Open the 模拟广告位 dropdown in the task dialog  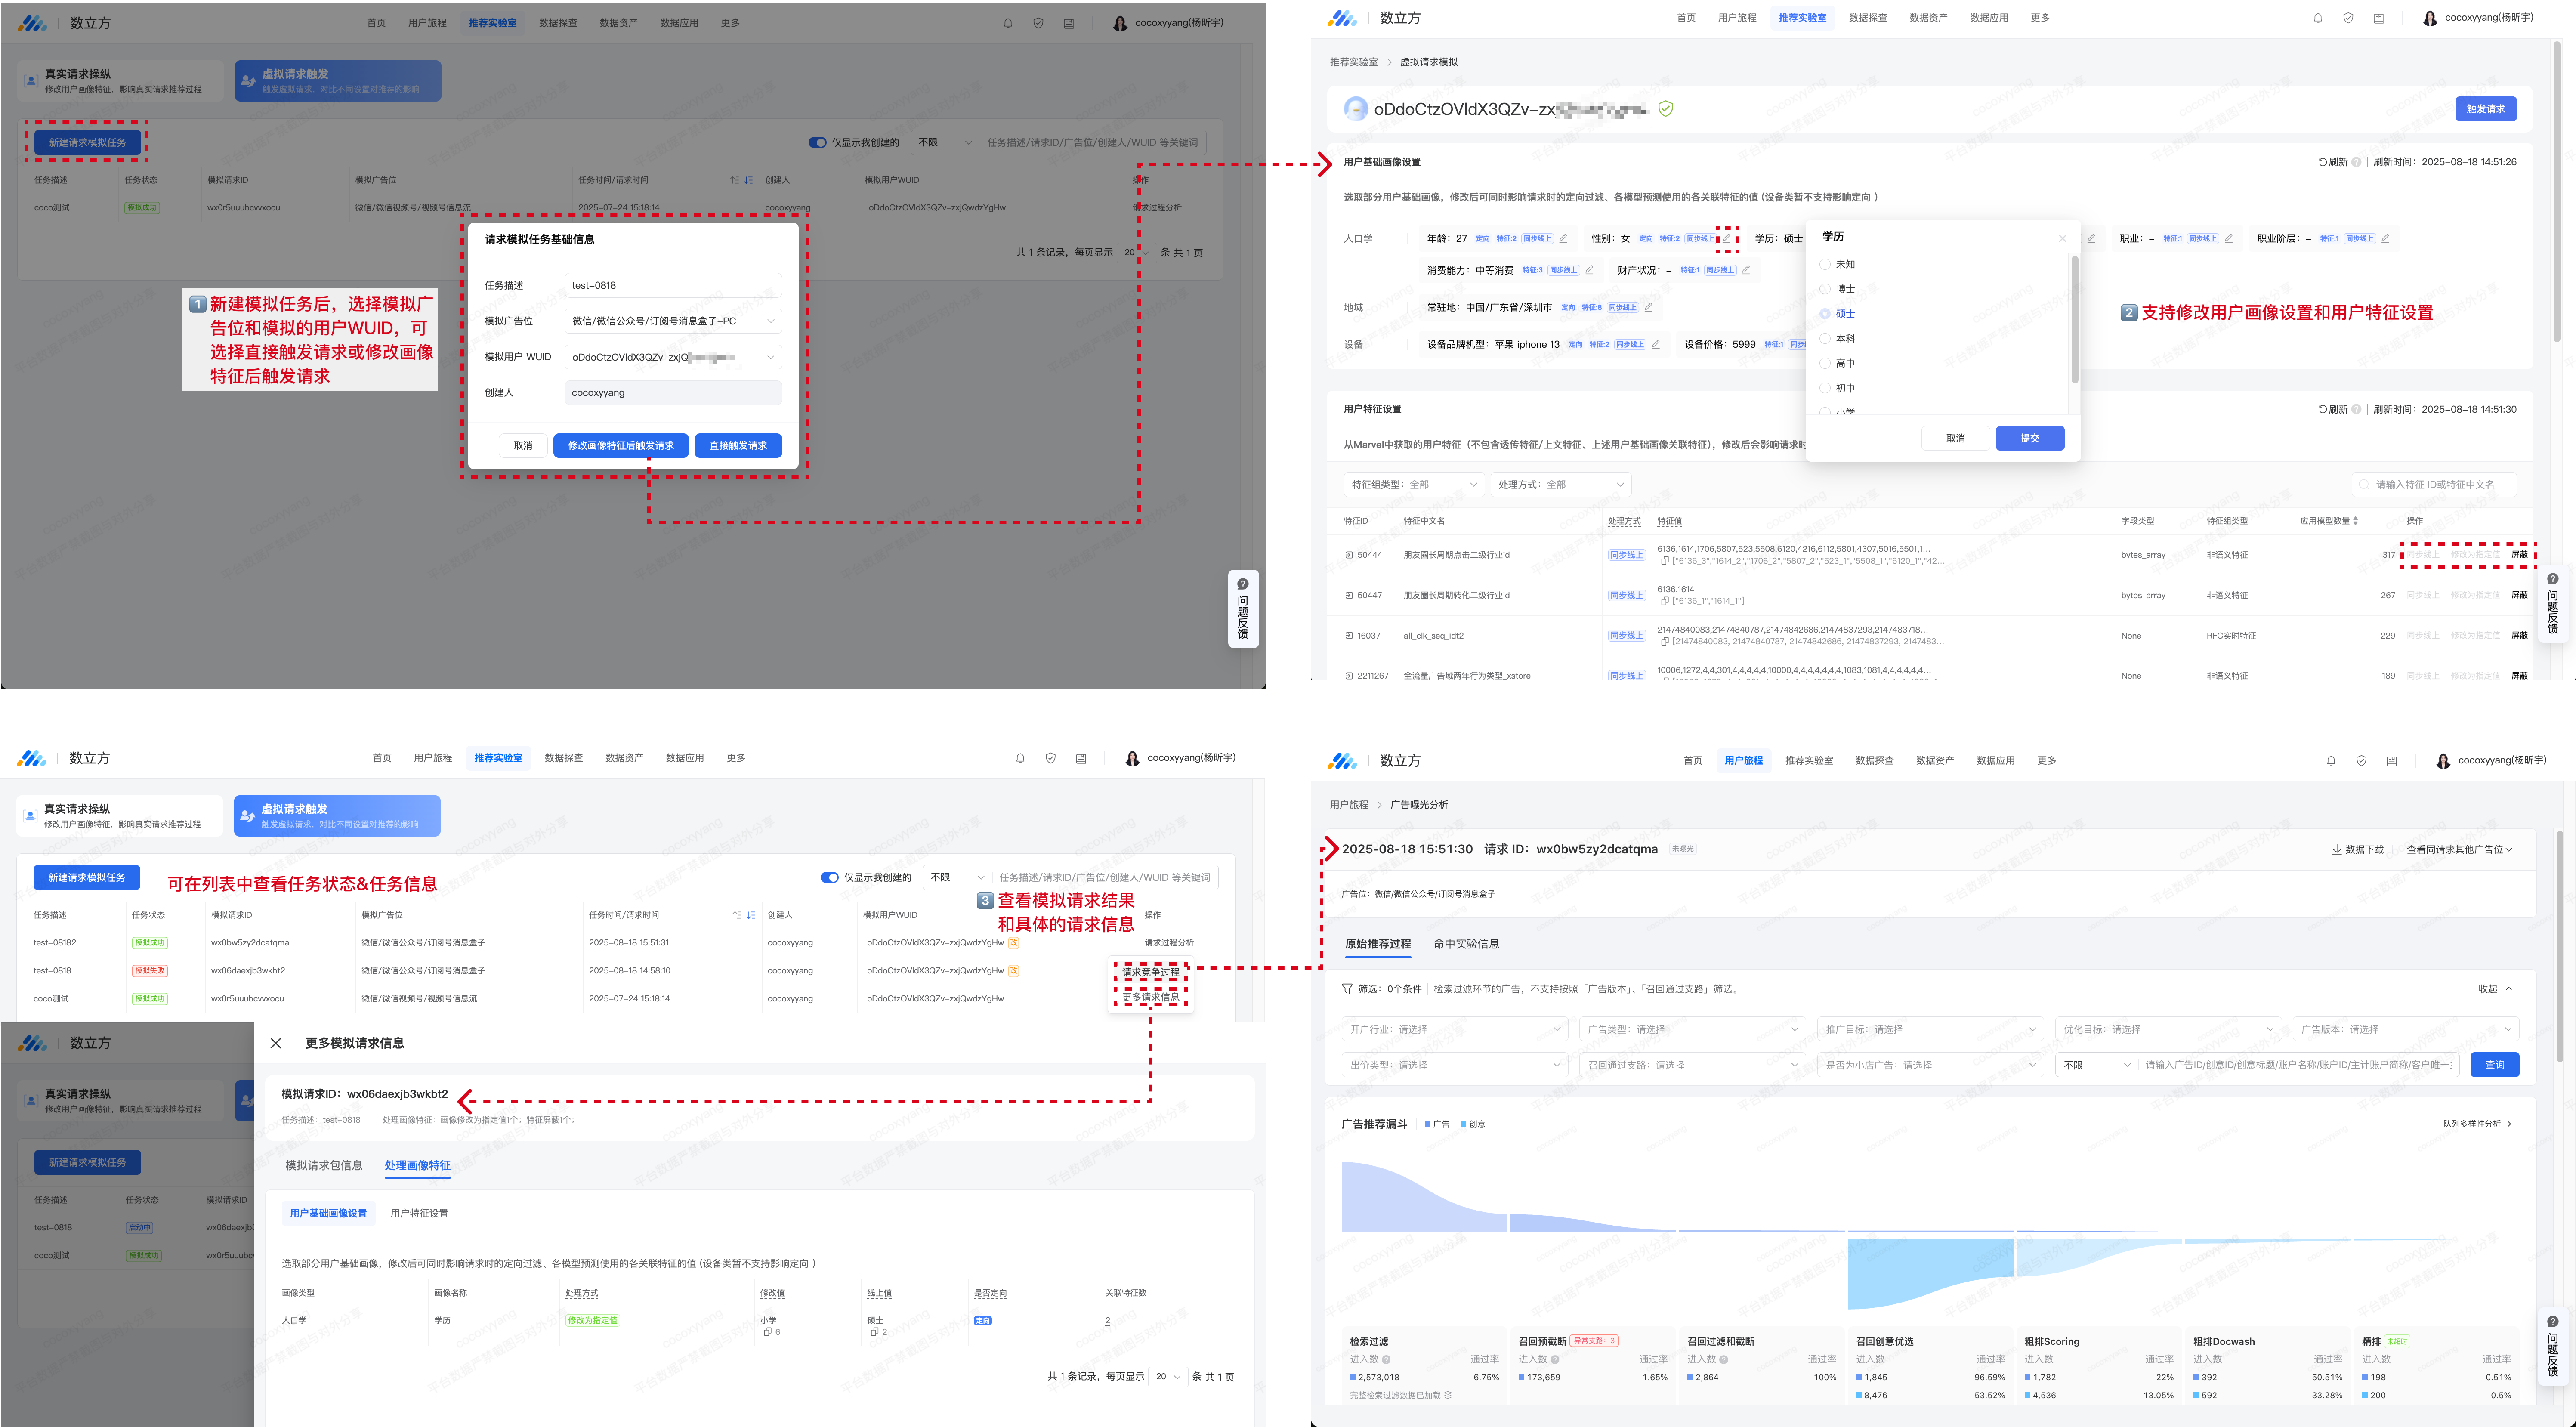point(672,321)
